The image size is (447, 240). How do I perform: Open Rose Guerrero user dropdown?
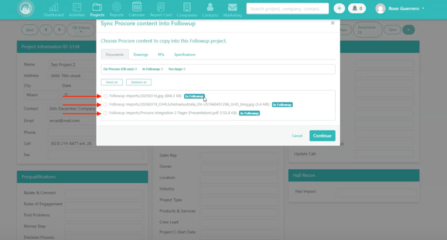pos(406,9)
